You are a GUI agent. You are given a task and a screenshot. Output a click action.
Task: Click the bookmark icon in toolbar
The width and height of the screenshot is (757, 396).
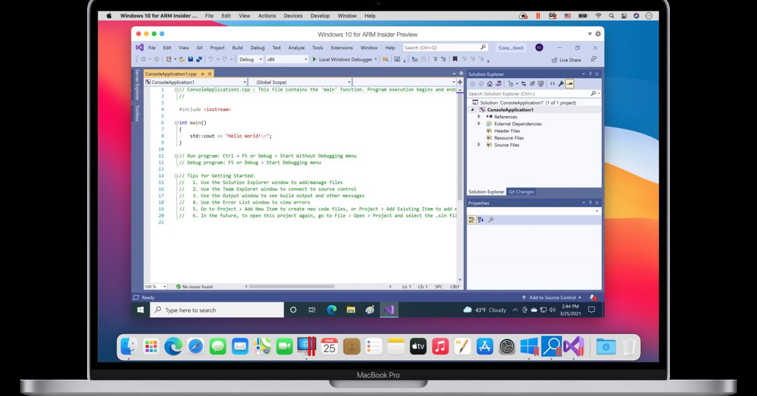coord(455,59)
